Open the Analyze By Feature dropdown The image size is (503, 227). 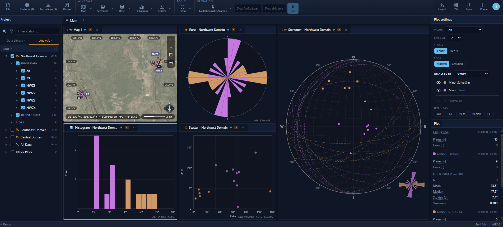(472, 74)
